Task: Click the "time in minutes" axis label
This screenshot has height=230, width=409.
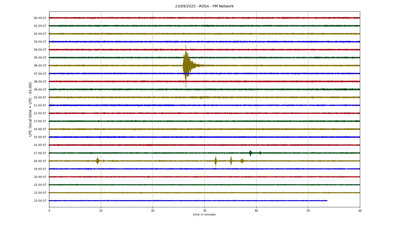Action: tap(204, 215)
